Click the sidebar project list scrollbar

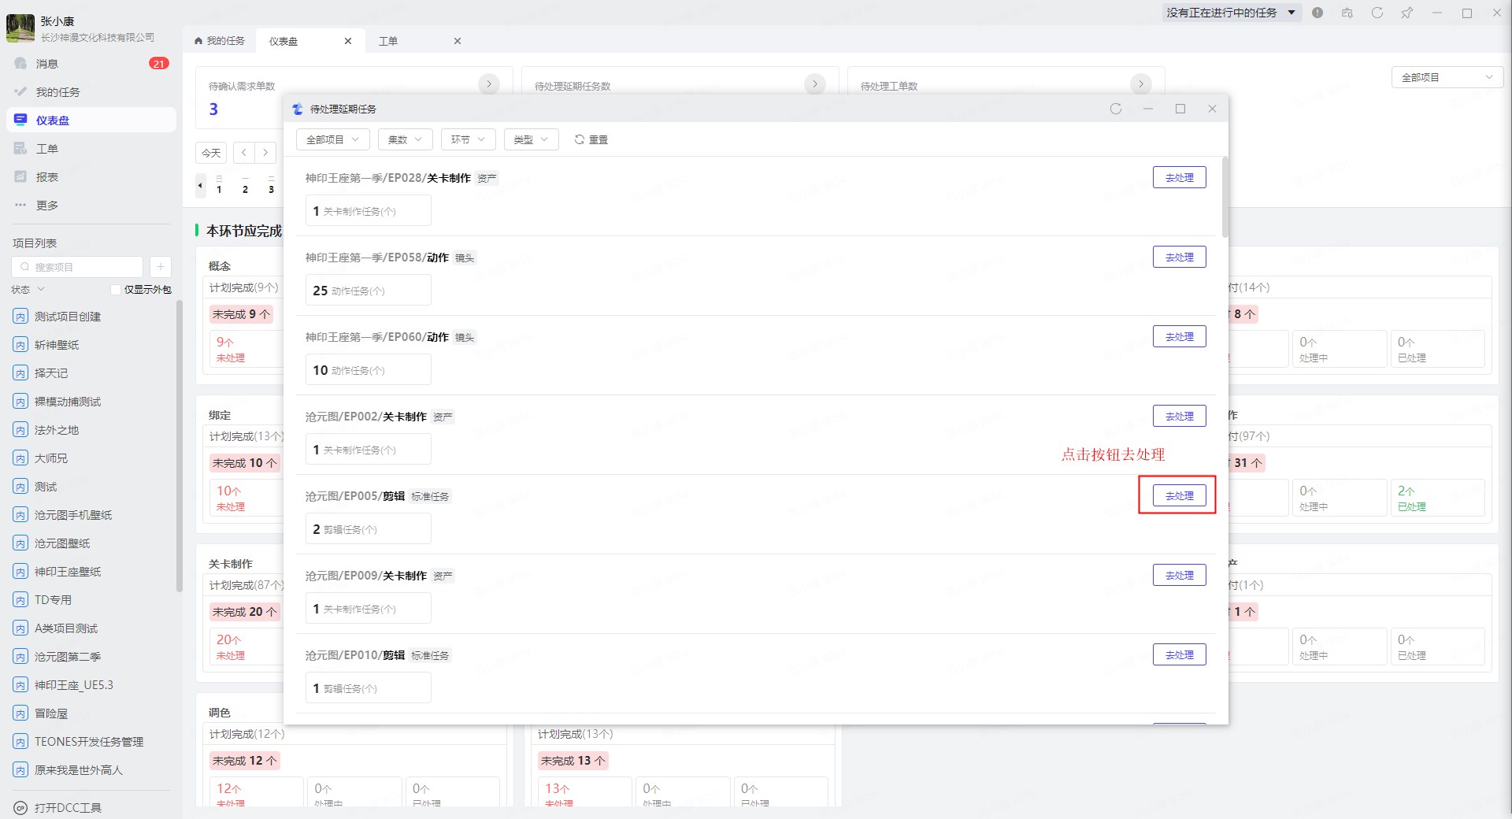pyautogui.click(x=180, y=446)
